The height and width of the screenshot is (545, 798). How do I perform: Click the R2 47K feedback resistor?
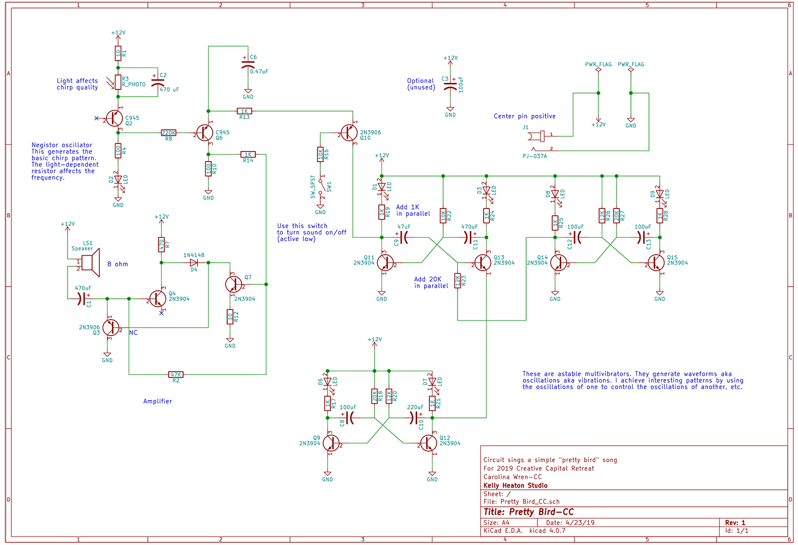coord(176,374)
